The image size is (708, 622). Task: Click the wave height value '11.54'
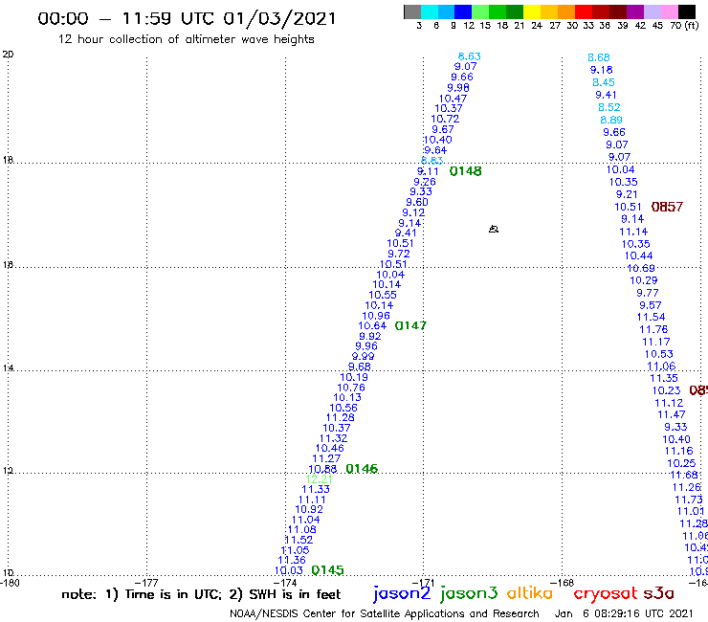click(x=652, y=317)
